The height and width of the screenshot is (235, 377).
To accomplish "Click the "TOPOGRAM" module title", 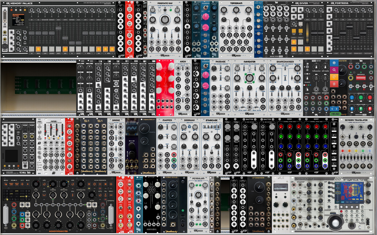I will [236, 4].
